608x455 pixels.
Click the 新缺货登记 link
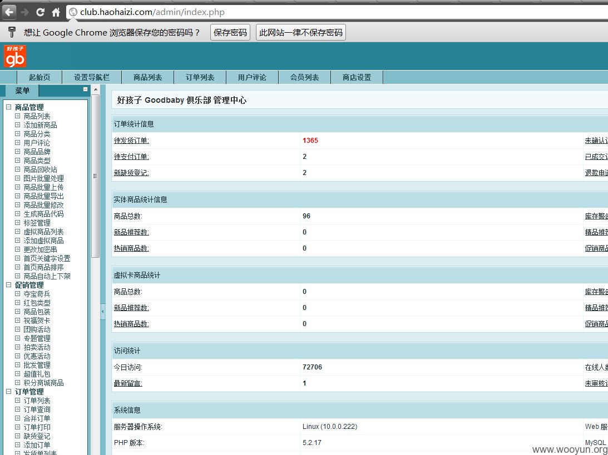coord(131,173)
